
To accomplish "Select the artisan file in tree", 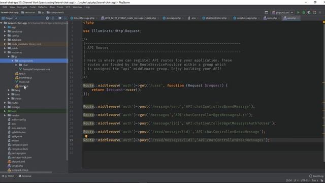I will [x=15, y=140].
